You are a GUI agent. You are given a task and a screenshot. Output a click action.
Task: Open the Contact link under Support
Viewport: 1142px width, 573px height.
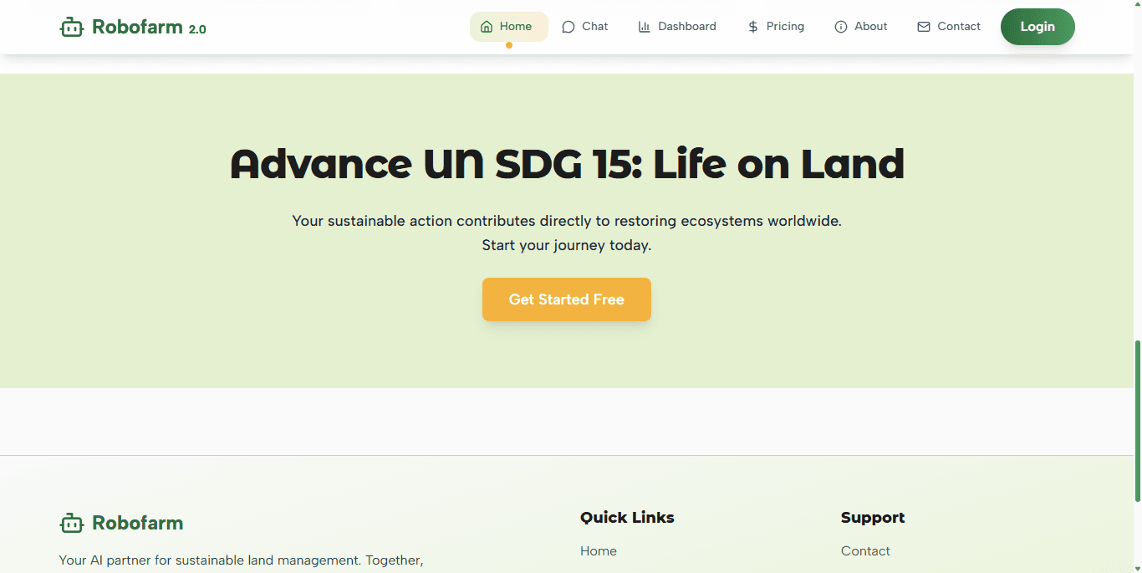[x=865, y=550]
